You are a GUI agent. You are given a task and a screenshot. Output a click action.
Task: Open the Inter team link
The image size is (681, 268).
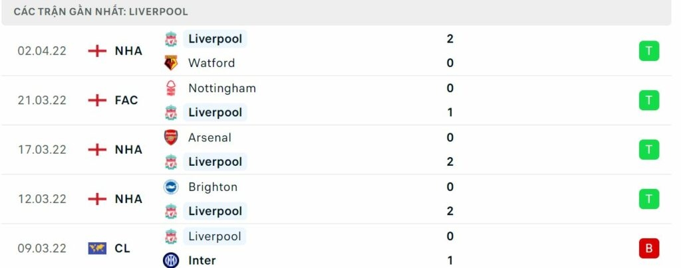coord(202,261)
